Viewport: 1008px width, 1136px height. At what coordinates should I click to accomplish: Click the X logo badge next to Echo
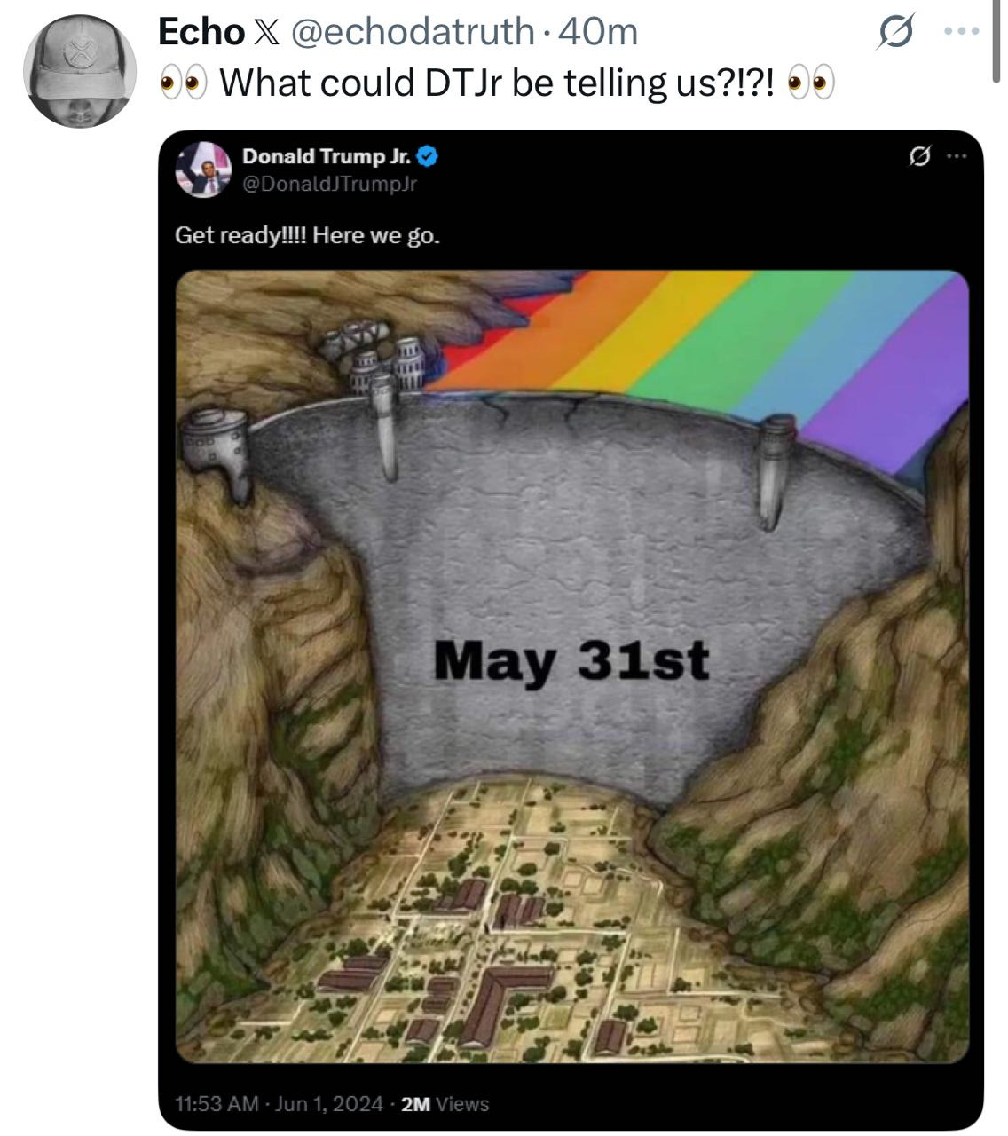(x=265, y=32)
